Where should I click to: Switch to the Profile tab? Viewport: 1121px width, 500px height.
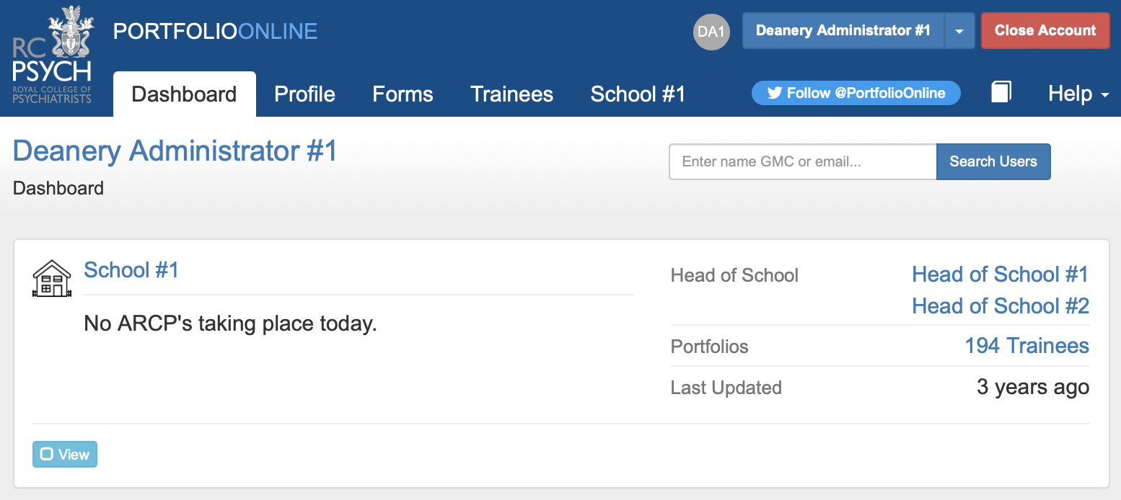pos(305,94)
